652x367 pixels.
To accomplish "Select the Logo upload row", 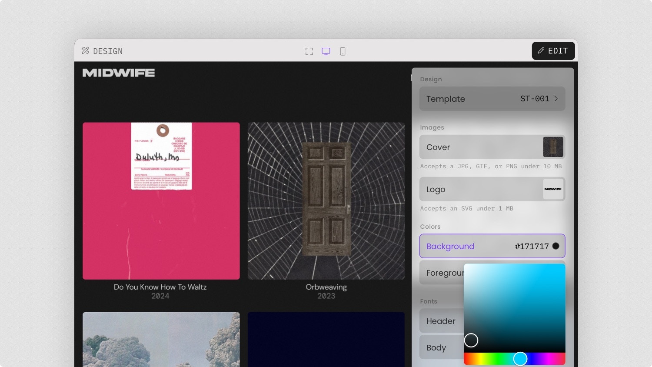I will click(x=492, y=189).
